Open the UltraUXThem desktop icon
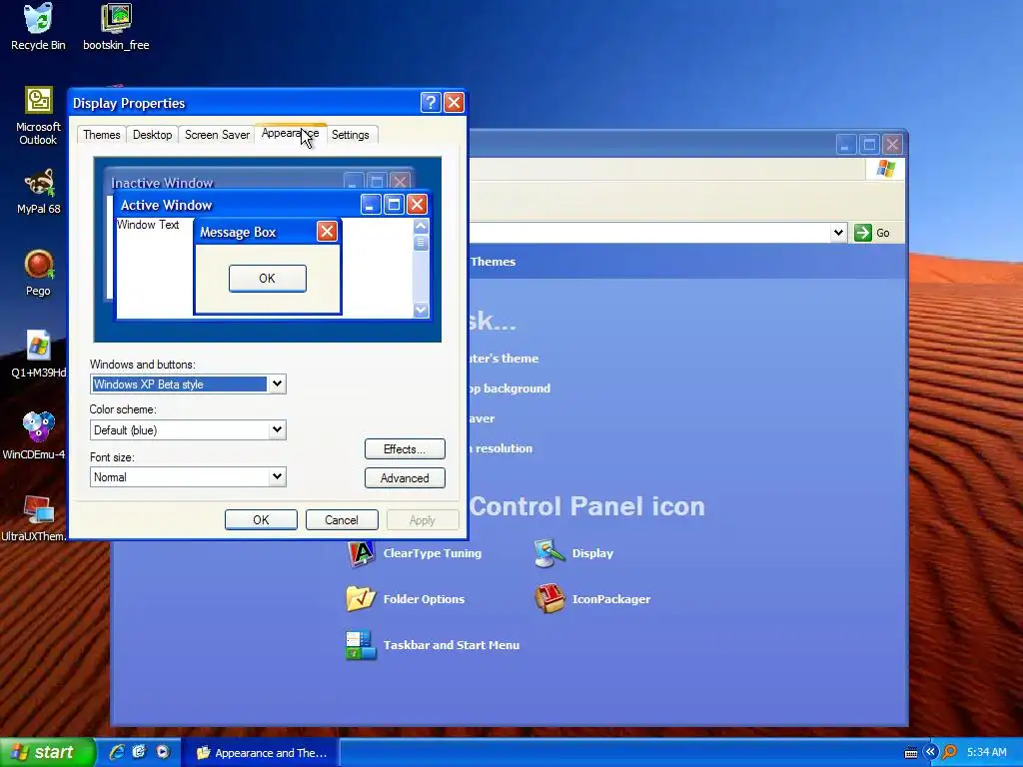This screenshot has width=1023, height=767. click(34, 518)
